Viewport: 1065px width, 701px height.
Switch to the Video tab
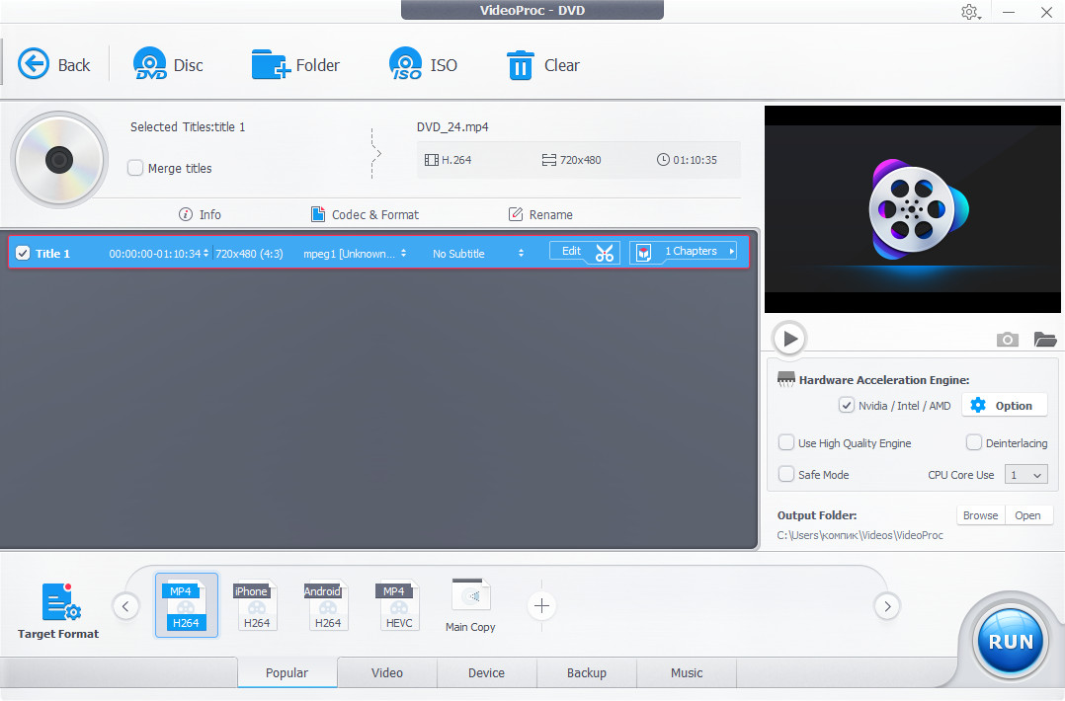[x=387, y=672]
